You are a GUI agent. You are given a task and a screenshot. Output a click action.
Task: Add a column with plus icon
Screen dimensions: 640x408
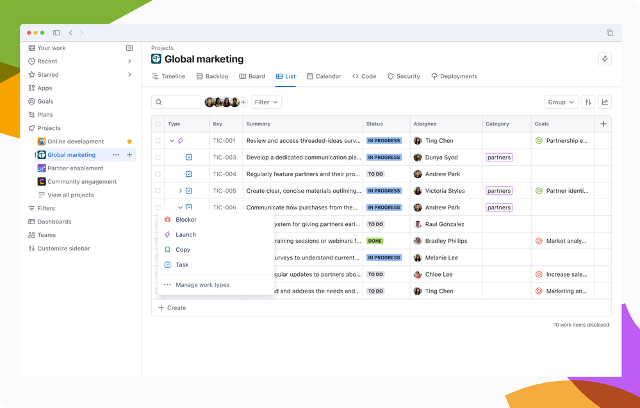click(x=603, y=124)
